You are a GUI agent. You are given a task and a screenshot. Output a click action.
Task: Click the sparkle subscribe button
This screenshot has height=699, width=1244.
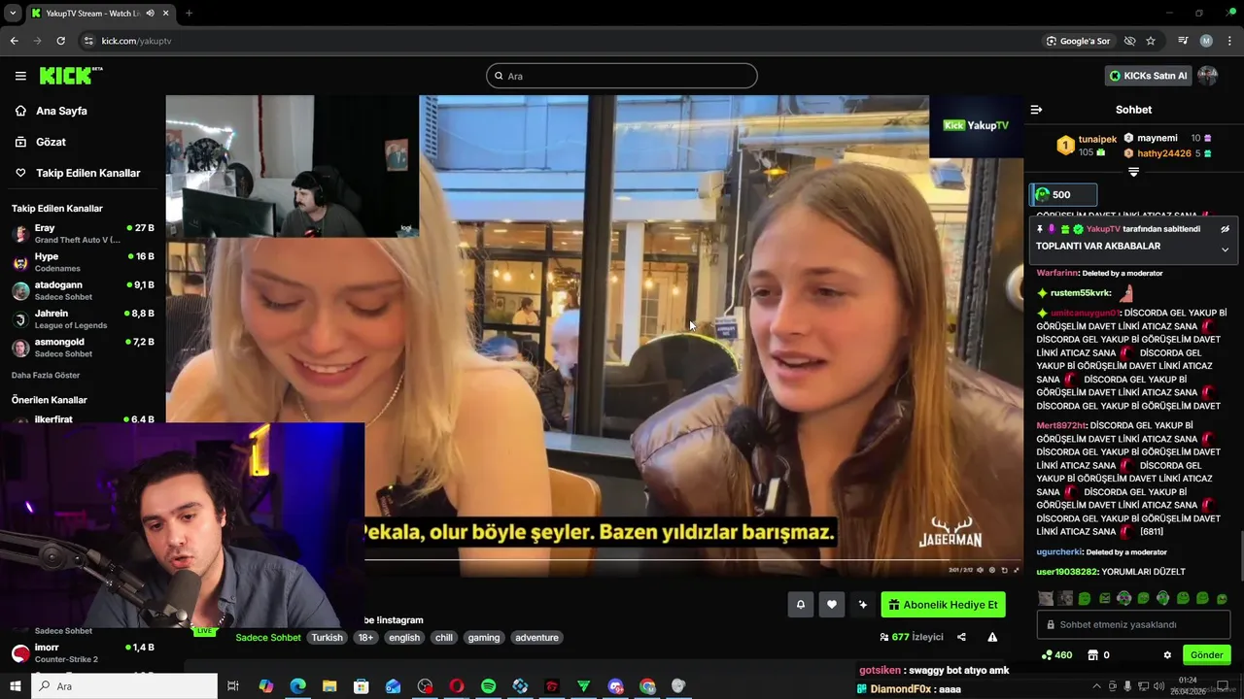click(x=863, y=605)
